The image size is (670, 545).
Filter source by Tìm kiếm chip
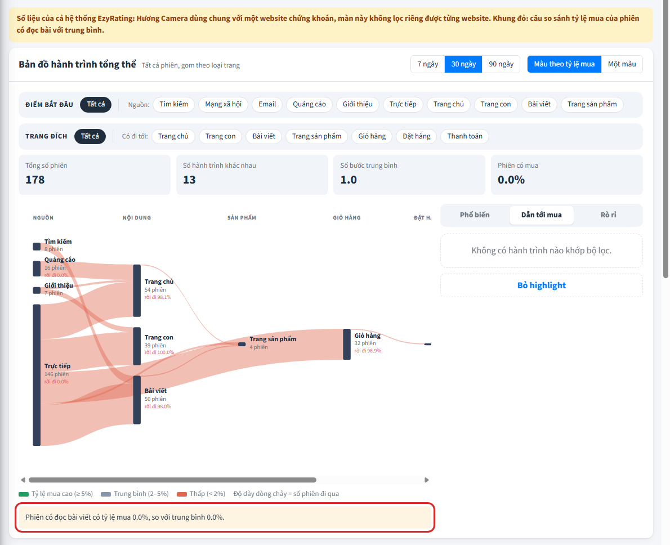tap(174, 104)
